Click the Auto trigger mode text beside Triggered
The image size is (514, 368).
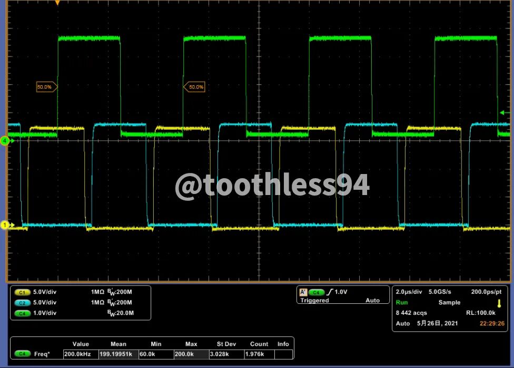(372, 300)
